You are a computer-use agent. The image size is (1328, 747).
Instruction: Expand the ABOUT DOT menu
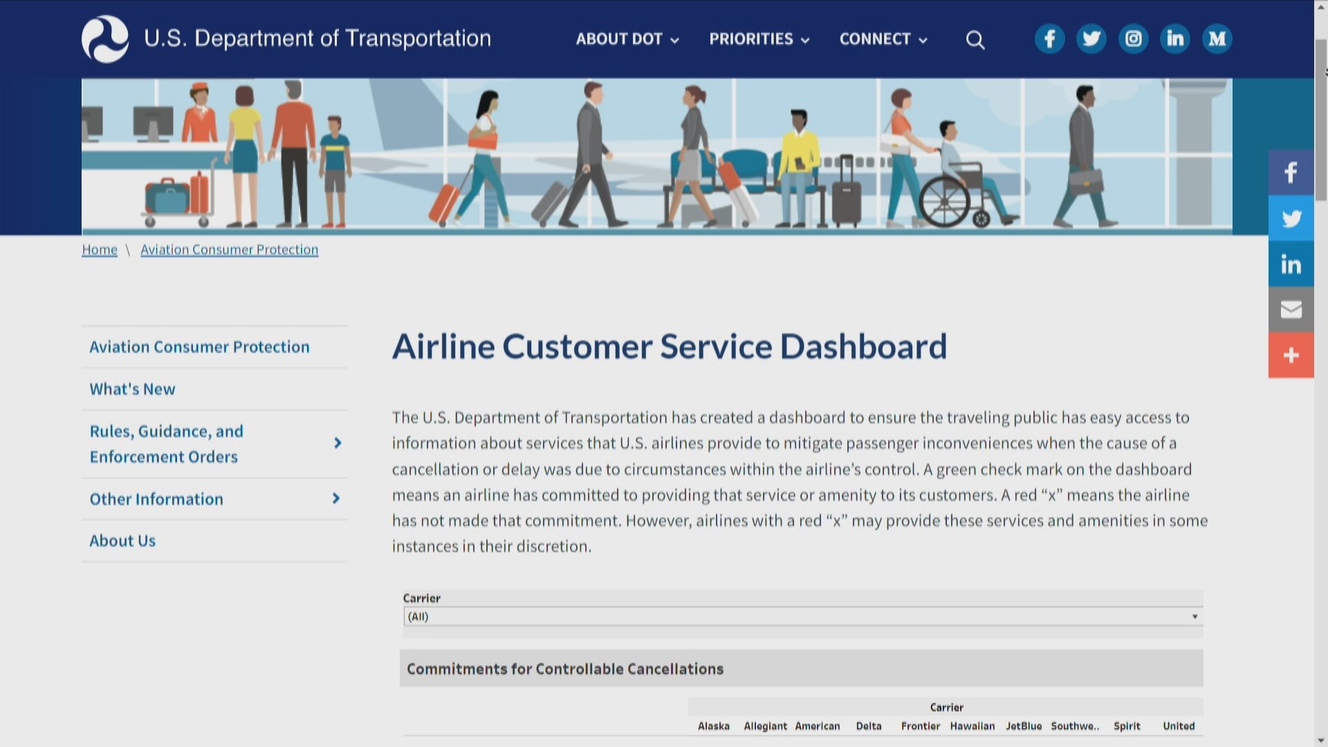coord(627,39)
